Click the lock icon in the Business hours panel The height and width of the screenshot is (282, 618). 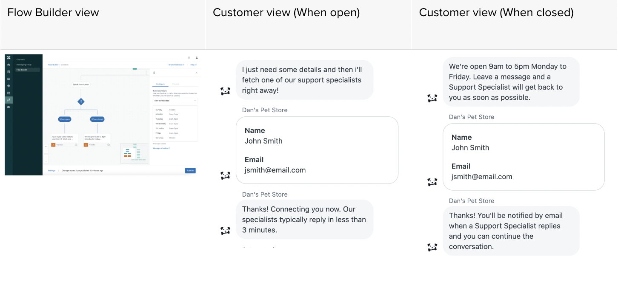(x=154, y=73)
